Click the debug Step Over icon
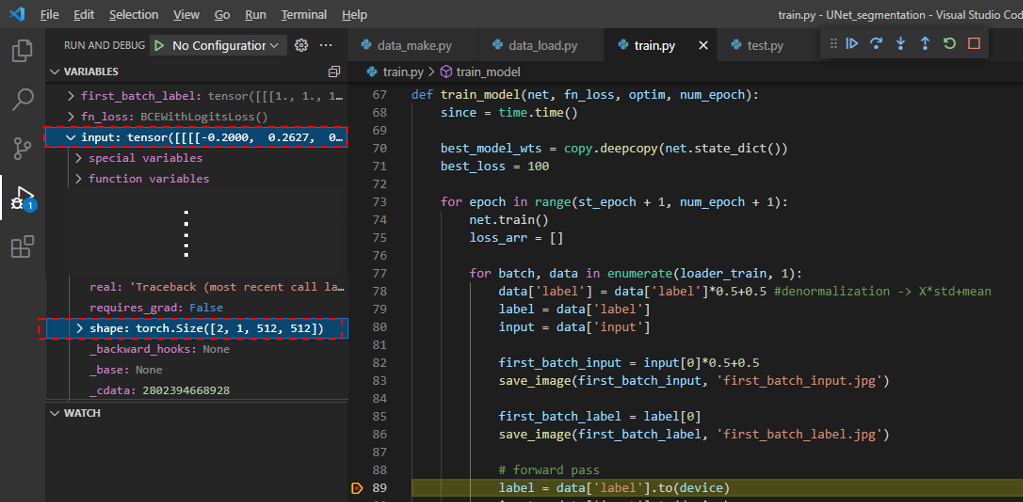 coord(876,44)
